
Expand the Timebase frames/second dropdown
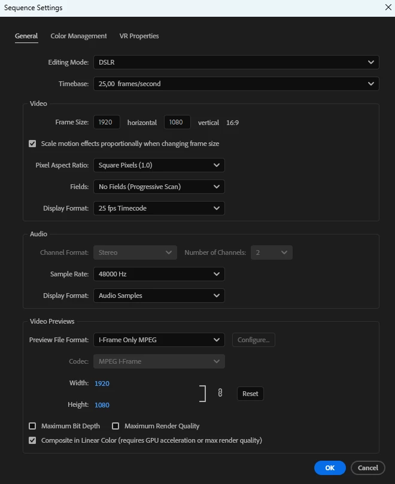[236, 84]
